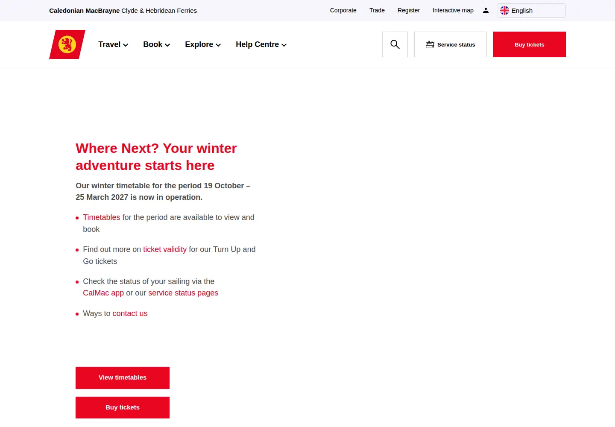Open the CalMac app link

click(x=103, y=293)
